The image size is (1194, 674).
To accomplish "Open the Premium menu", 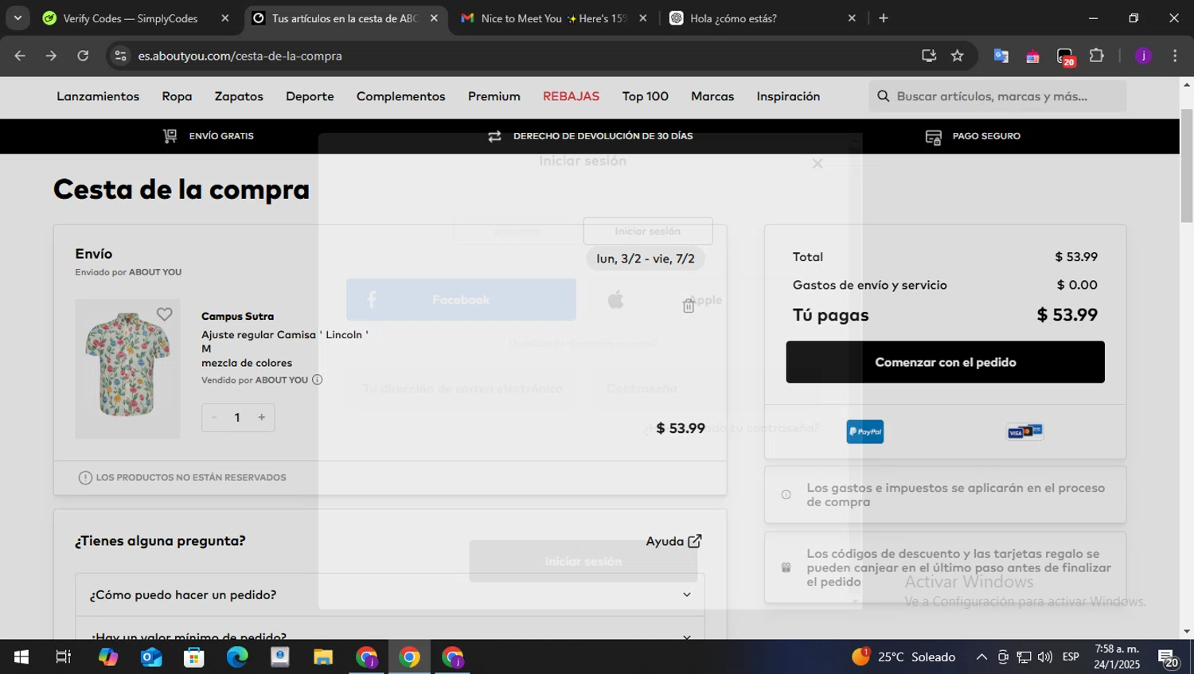I will tap(494, 96).
